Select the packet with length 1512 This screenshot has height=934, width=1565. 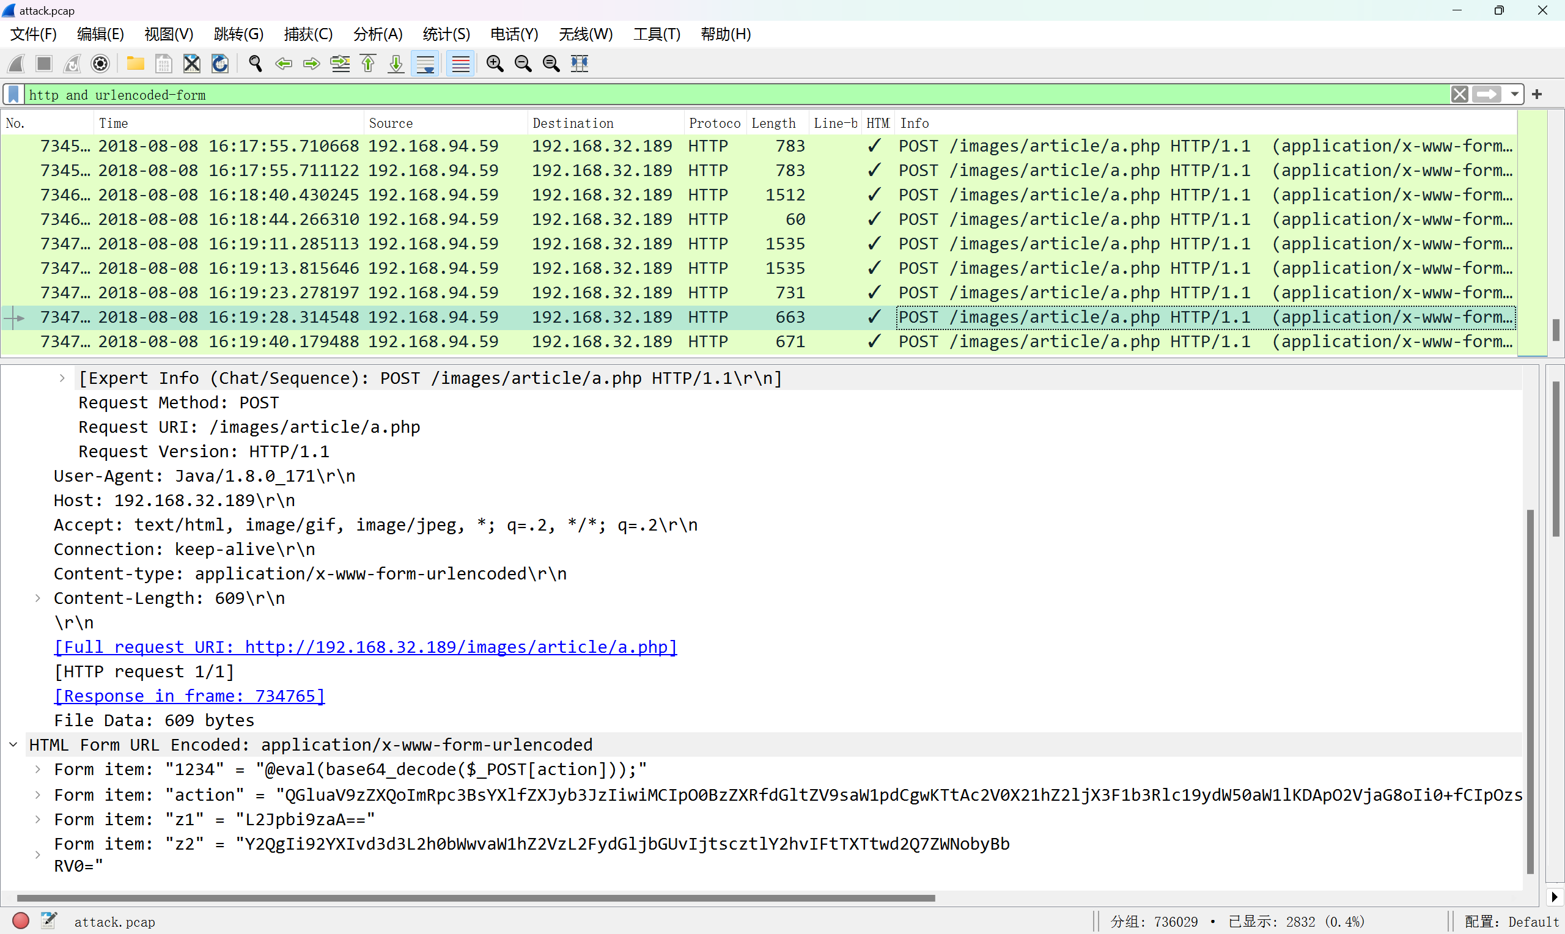pyautogui.click(x=785, y=195)
